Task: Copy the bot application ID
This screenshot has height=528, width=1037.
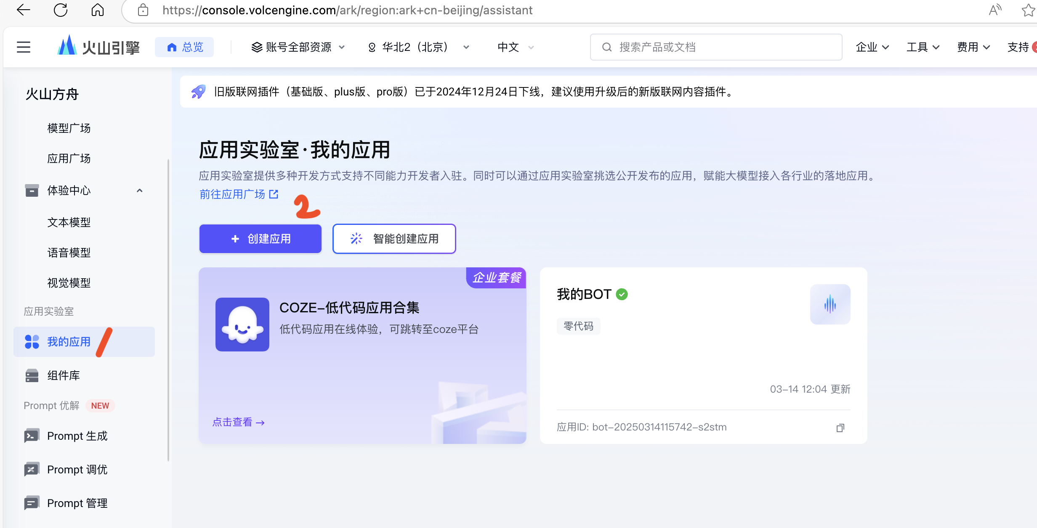Action: tap(840, 428)
